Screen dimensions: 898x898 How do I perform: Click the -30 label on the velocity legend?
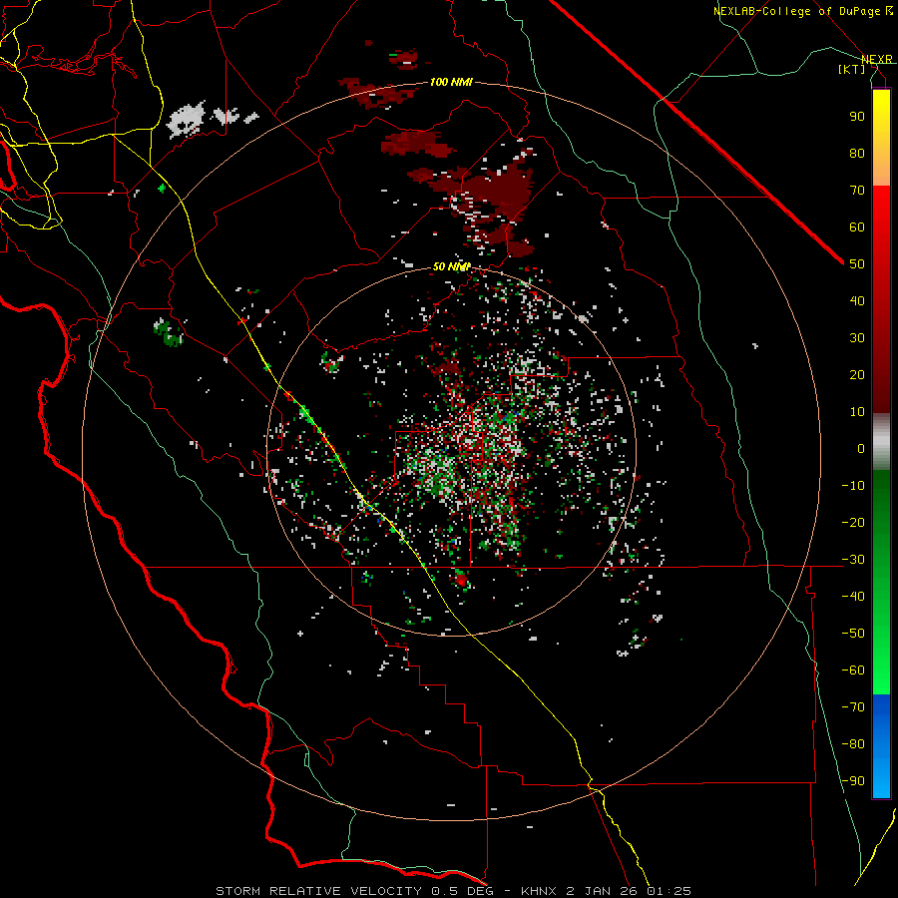click(x=853, y=560)
